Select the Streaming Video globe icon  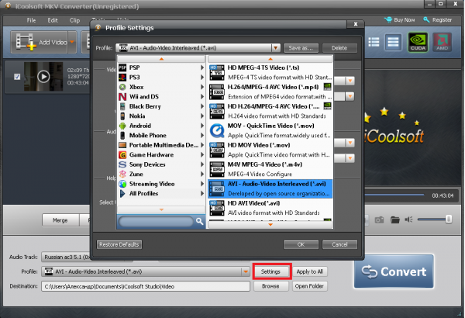tap(122, 184)
